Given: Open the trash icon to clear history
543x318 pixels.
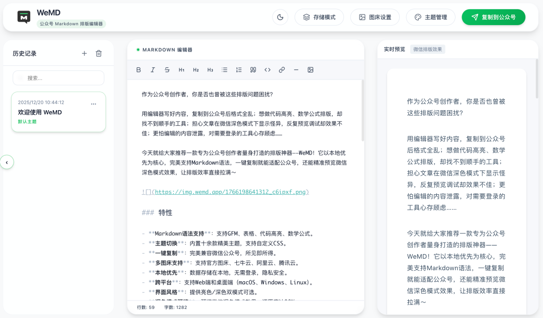Looking at the screenshot, I should point(99,53).
